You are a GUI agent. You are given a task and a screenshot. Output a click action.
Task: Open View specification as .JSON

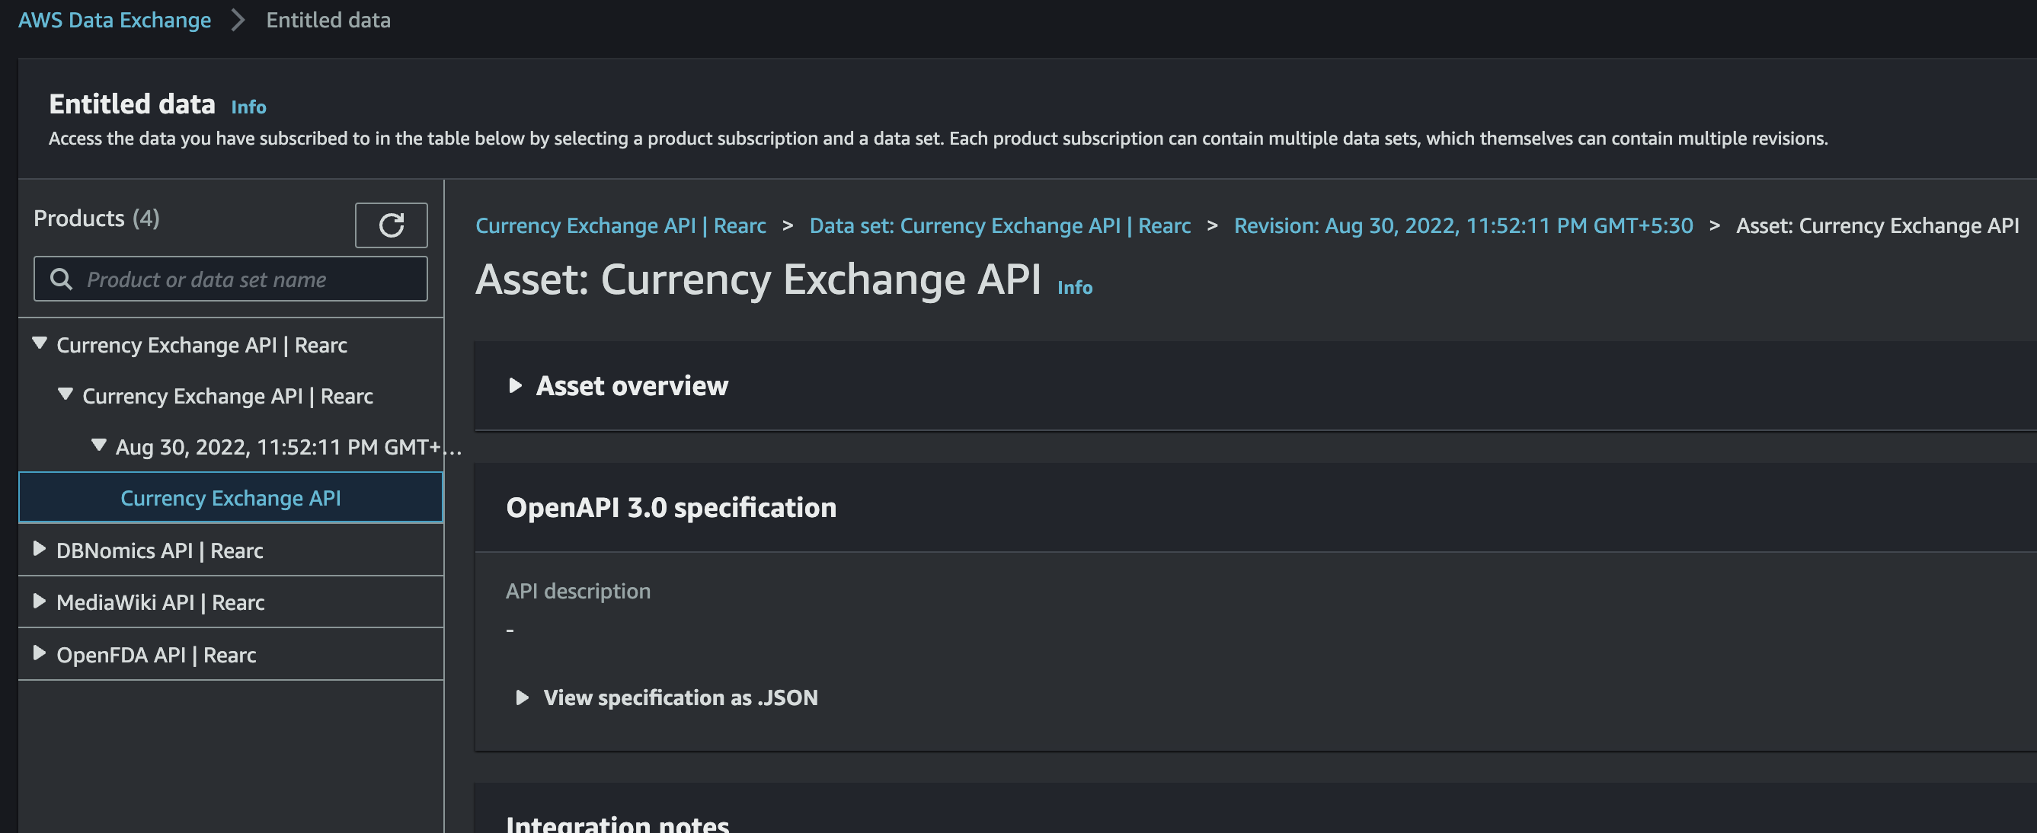tap(680, 698)
